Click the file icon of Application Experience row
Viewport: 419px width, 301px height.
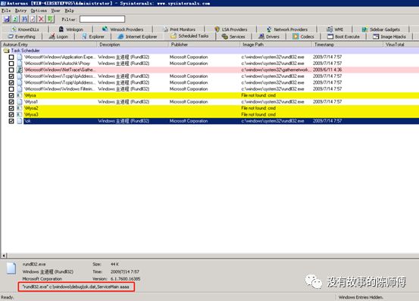[20, 57]
